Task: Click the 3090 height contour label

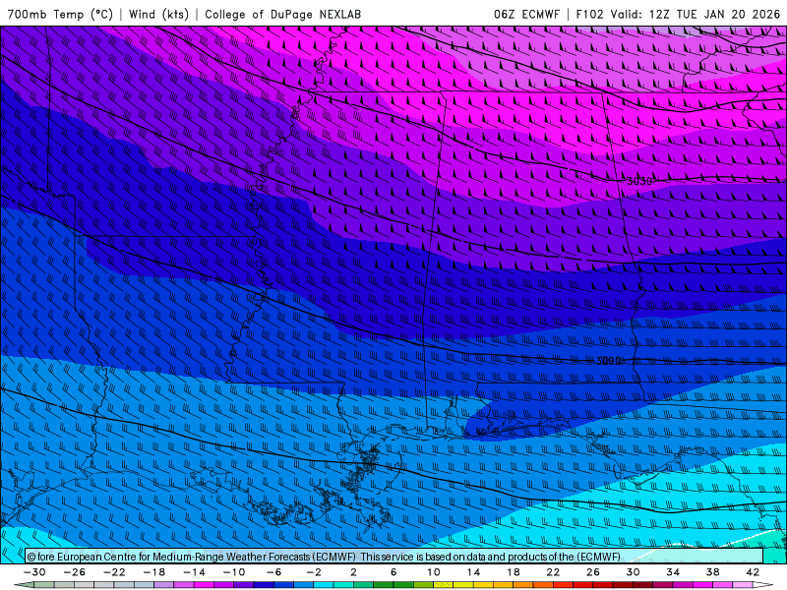Action: [x=608, y=361]
